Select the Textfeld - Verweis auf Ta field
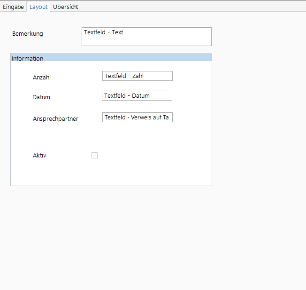 pos(137,118)
